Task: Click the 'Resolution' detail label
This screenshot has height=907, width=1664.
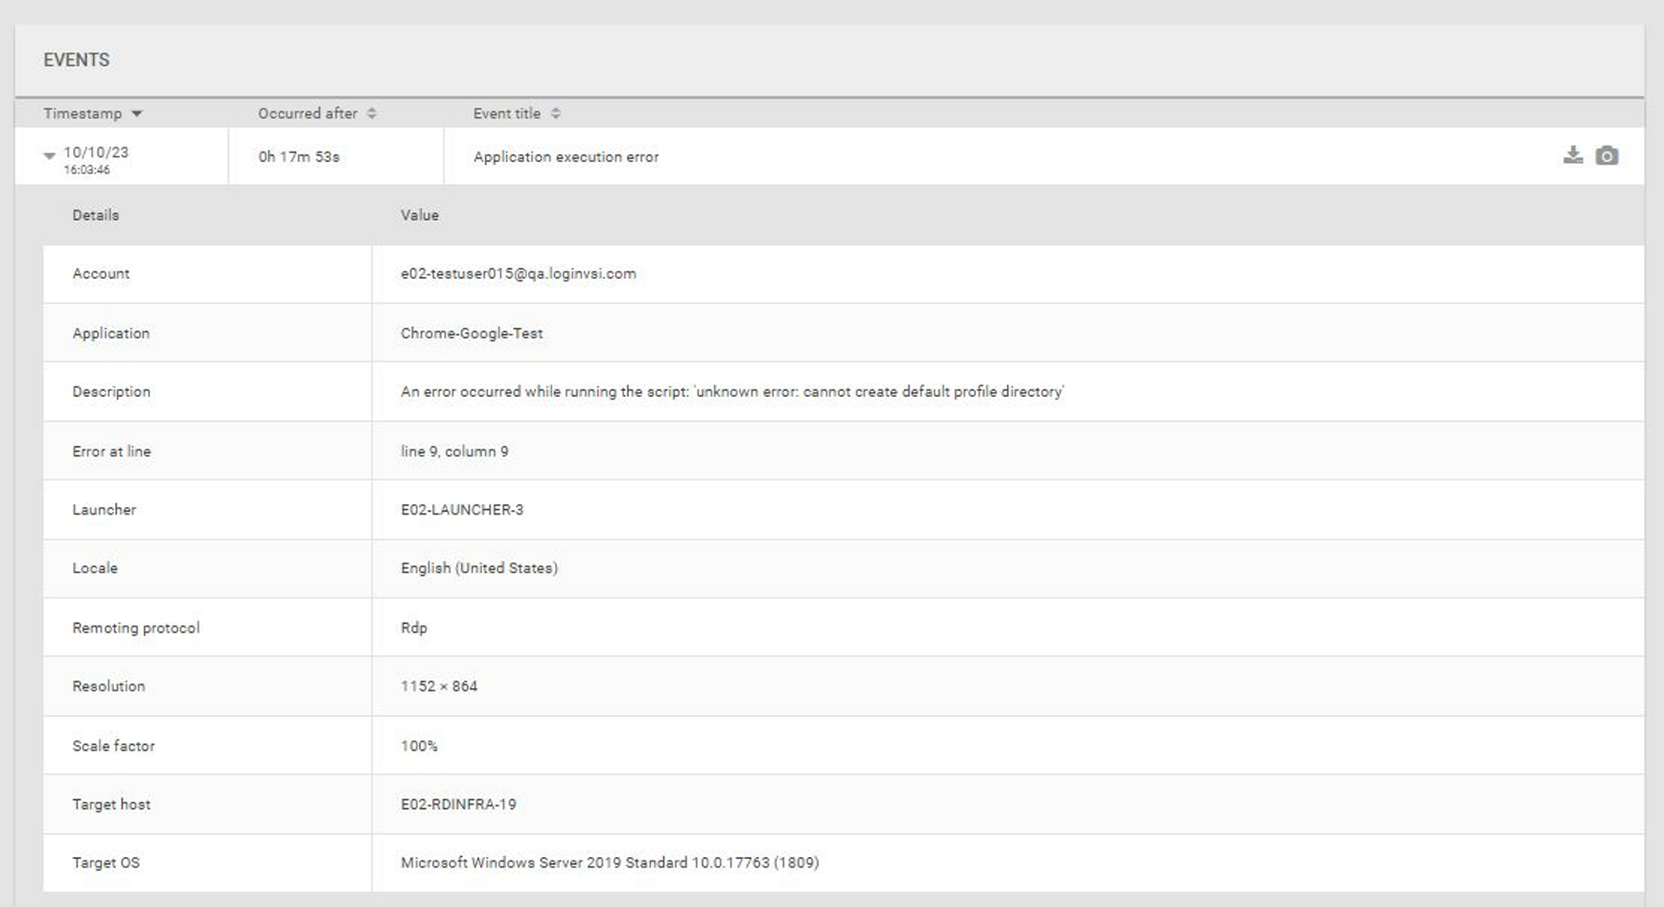Action: pos(109,686)
